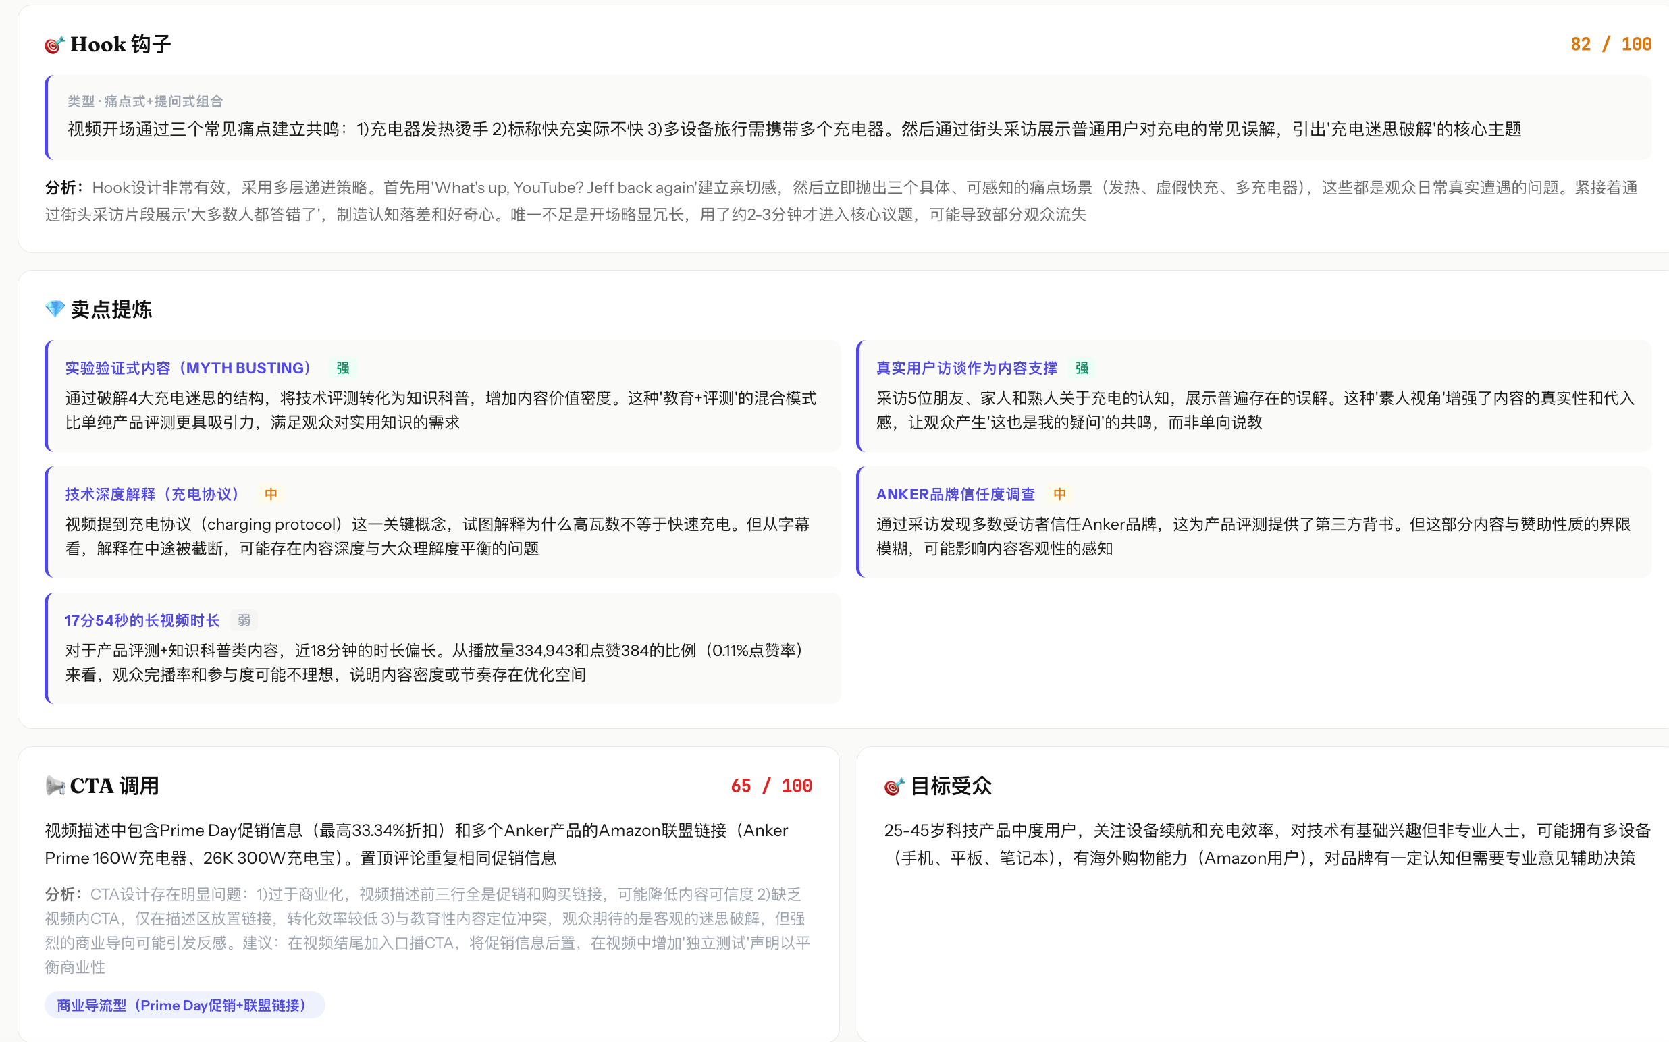Click the 弱 badge next to 17分54秒的长视频时长
The width and height of the screenshot is (1669, 1042).
tap(244, 620)
